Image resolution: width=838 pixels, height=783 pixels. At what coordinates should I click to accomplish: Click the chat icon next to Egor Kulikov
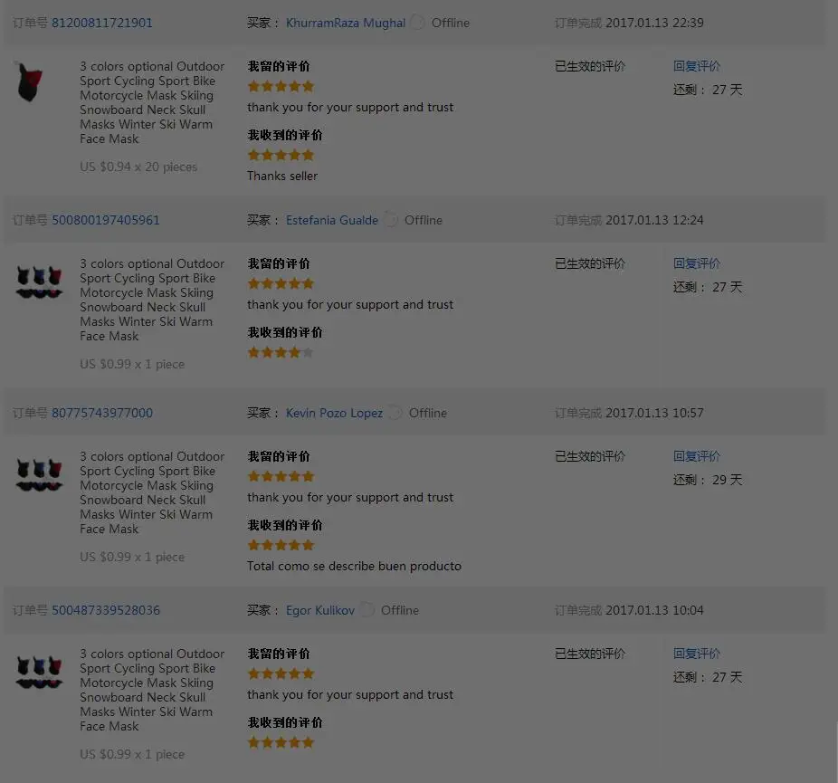pos(367,610)
